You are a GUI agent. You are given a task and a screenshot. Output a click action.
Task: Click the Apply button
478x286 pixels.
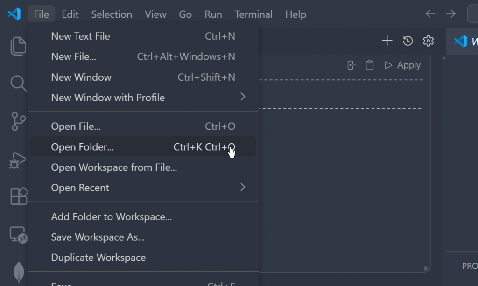tap(402, 65)
